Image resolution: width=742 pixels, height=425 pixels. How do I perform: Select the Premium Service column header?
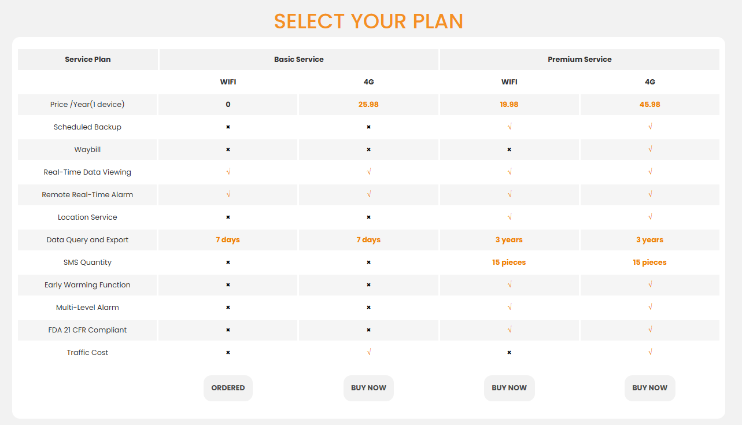(x=579, y=60)
